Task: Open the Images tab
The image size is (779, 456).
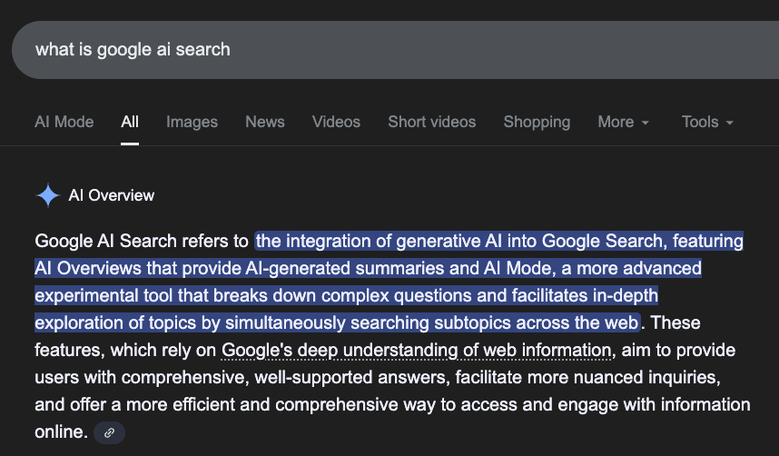Action: tap(192, 122)
